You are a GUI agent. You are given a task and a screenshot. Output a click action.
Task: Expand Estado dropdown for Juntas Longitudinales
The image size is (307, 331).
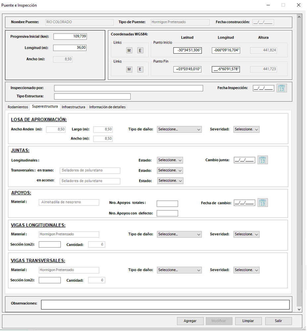tap(170, 160)
